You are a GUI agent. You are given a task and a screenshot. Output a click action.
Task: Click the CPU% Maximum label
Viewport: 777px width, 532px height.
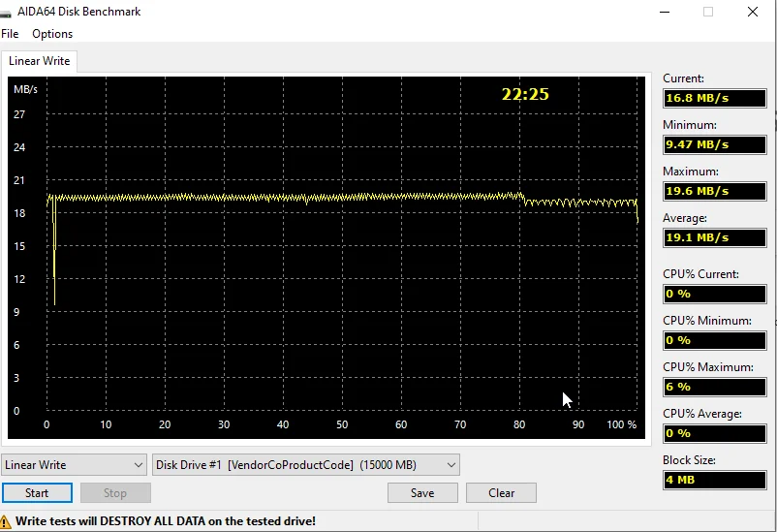point(707,367)
